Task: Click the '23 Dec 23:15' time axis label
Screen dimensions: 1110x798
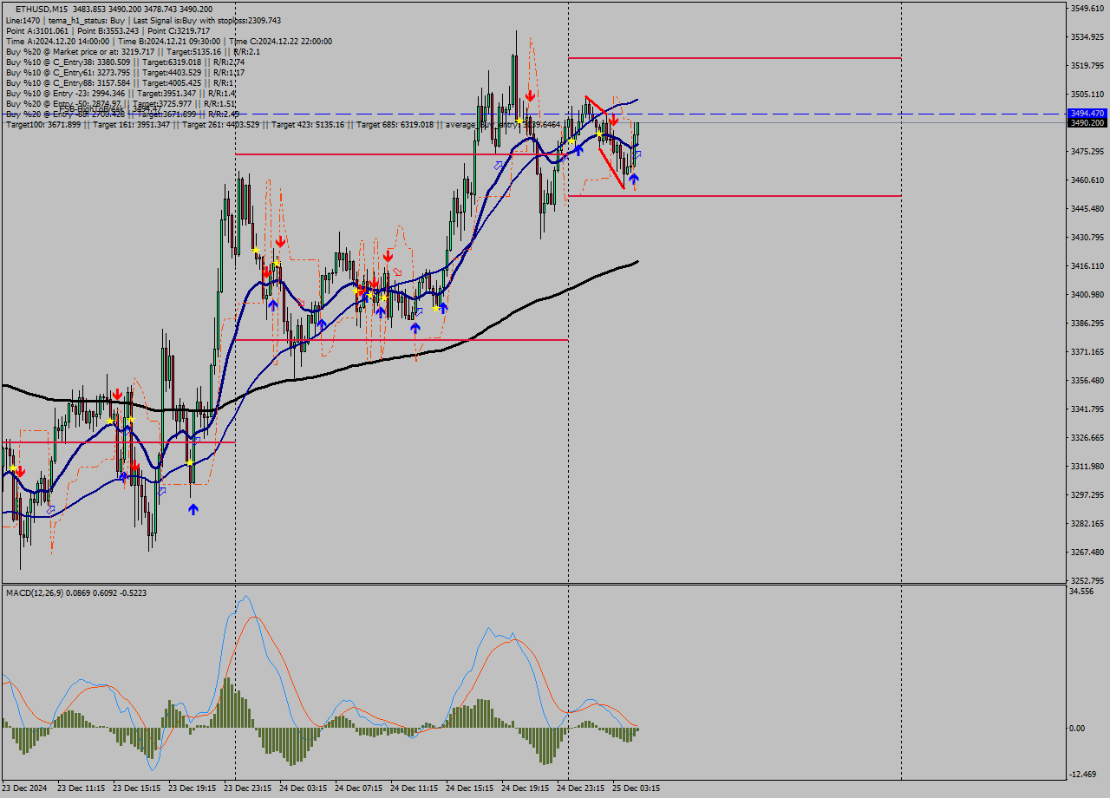Action: [248, 788]
